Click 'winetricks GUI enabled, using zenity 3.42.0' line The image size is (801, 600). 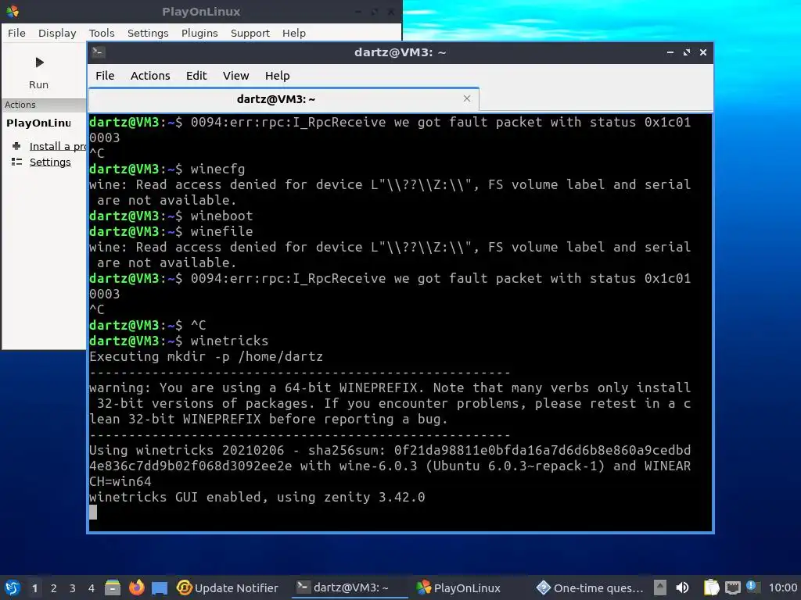(x=257, y=497)
